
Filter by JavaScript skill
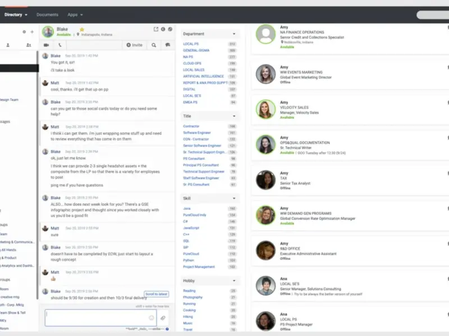191,228
